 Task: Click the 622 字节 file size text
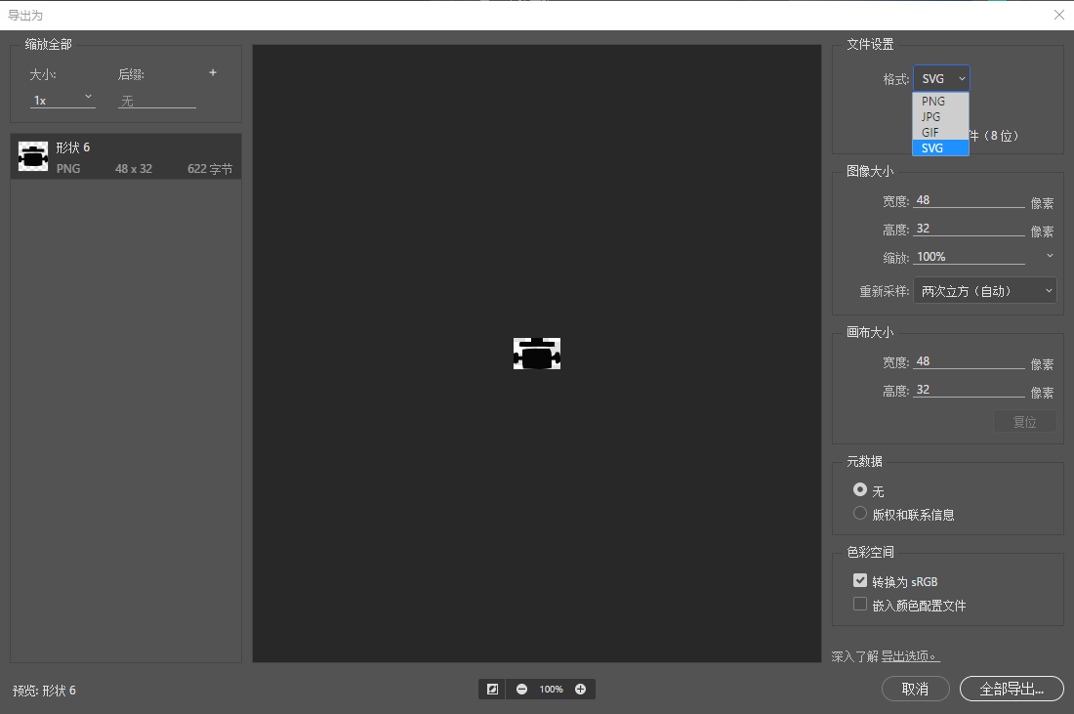click(210, 169)
